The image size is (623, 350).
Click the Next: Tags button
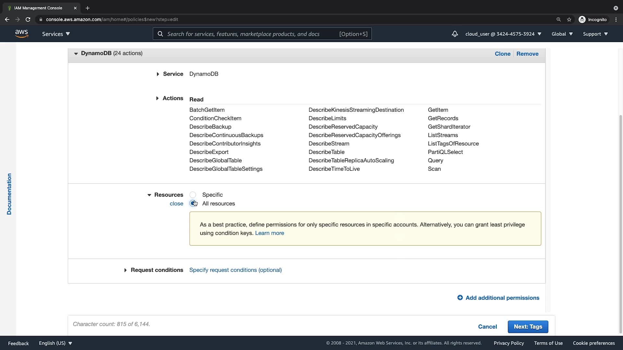[528, 327]
